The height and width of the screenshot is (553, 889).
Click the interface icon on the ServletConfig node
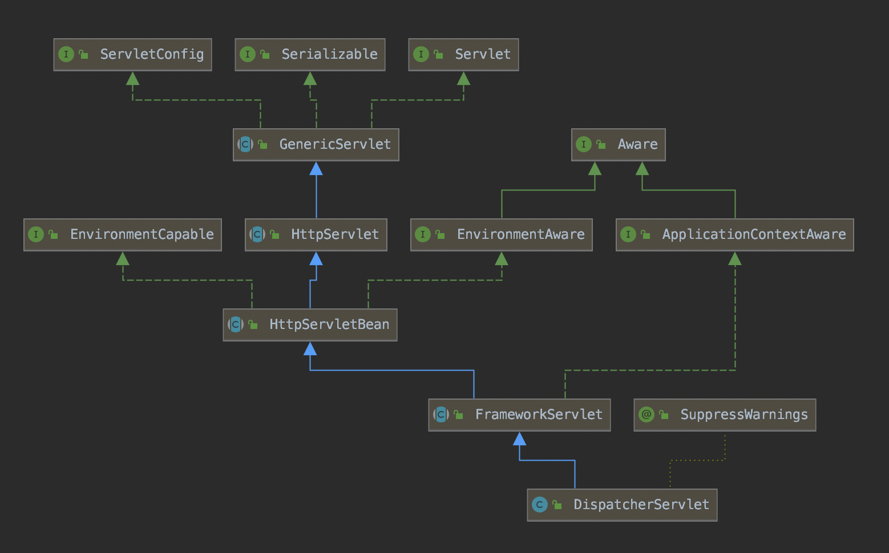point(66,55)
